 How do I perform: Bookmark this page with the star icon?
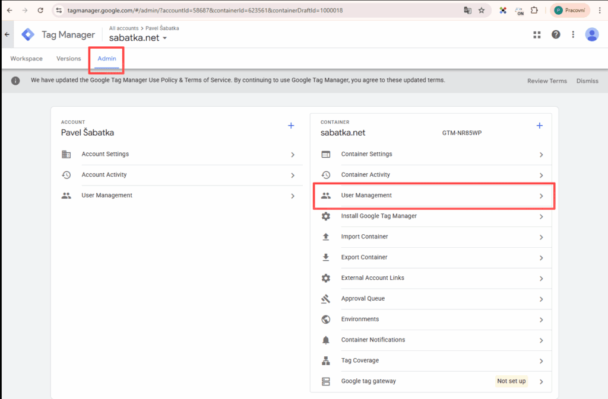482,11
